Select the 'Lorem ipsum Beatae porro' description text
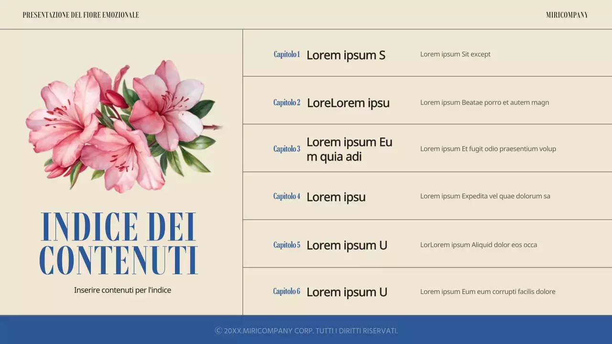 point(484,102)
